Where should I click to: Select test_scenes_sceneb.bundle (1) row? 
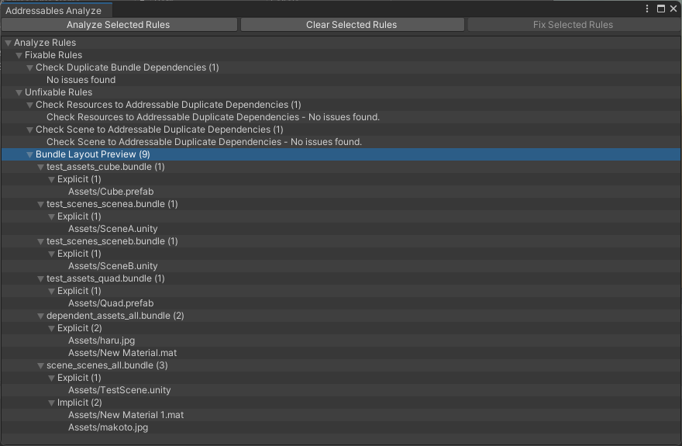pyautogui.click(x=341, y=241)
